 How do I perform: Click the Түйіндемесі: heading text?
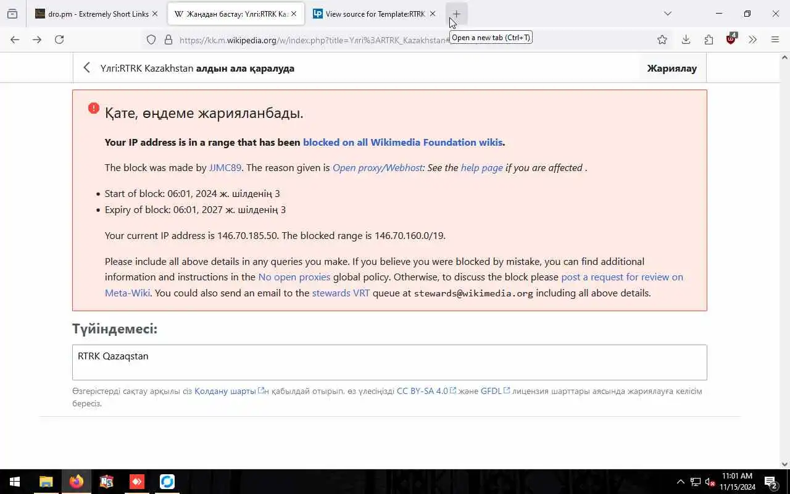point(115,329)
